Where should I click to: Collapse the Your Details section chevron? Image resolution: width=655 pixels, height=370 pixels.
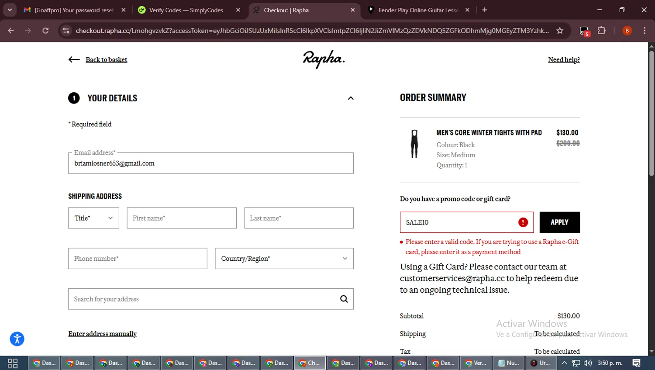(x=351, y=98)
